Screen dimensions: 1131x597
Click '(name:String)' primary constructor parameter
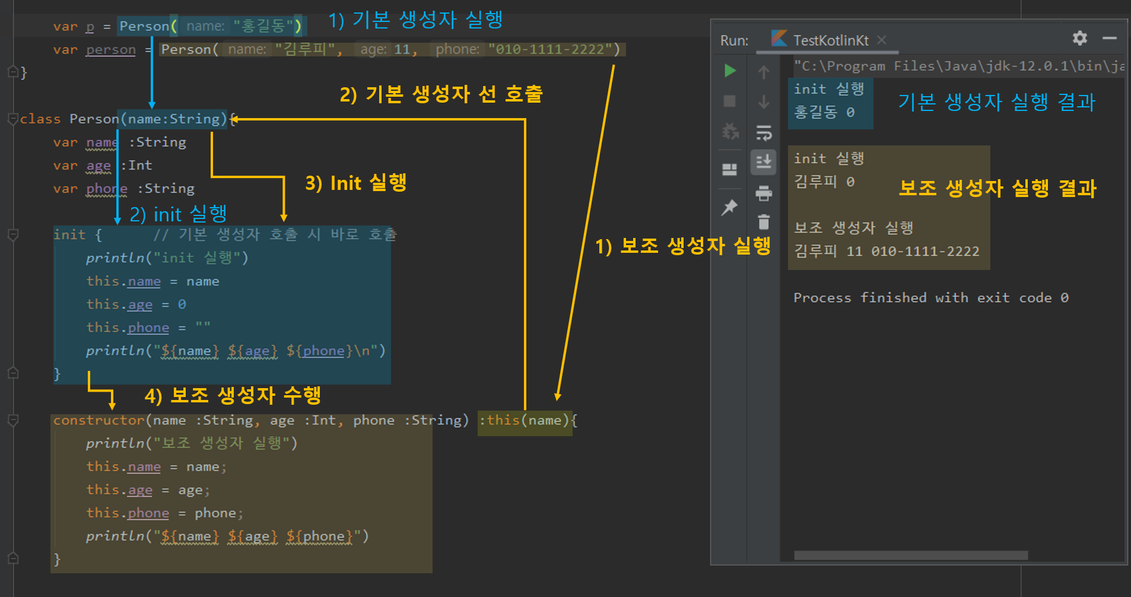click(173, 119)
